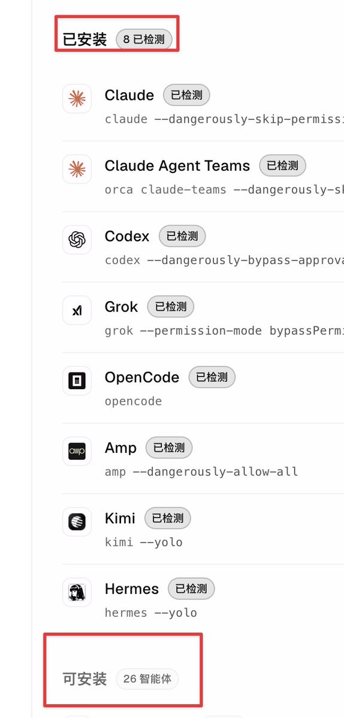Viewport: 344px width, 718px height.
Task: Select the amp --dangerously-allow-all command
Action: (x=201, y=472)
